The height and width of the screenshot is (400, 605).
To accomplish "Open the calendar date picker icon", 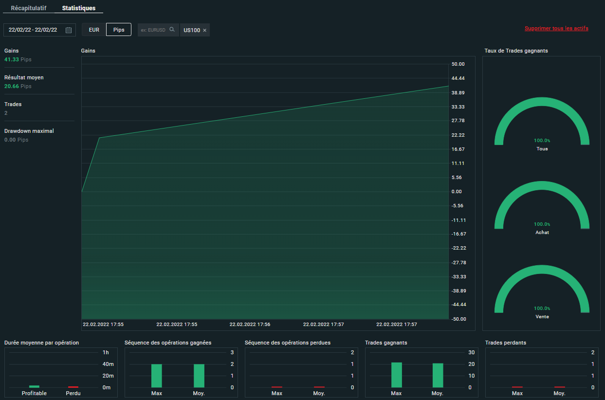I will click(x=69, y=30).
